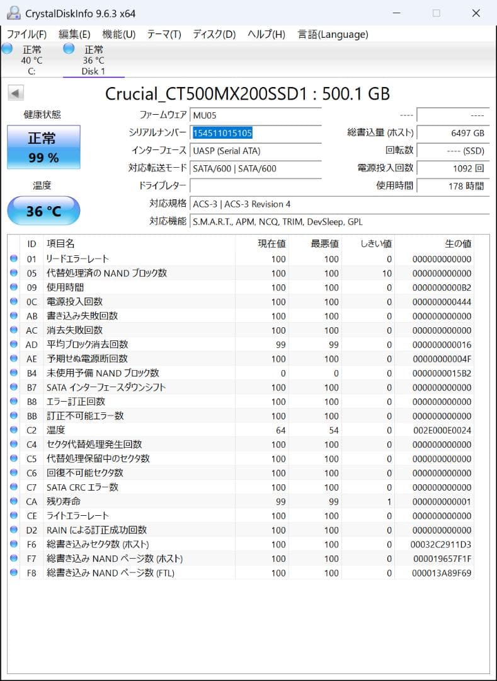This screenshot has height=681, width=497.
Task: Open the テーマ(T) menu
Action: pyautogui.click(x=164, y=34)
